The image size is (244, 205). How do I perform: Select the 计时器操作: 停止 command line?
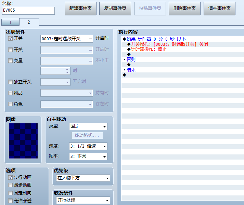[183, 50]
